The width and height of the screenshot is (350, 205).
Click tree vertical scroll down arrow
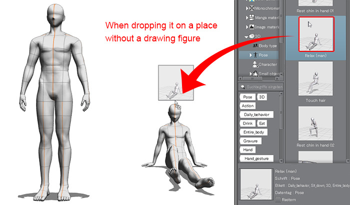281,74
